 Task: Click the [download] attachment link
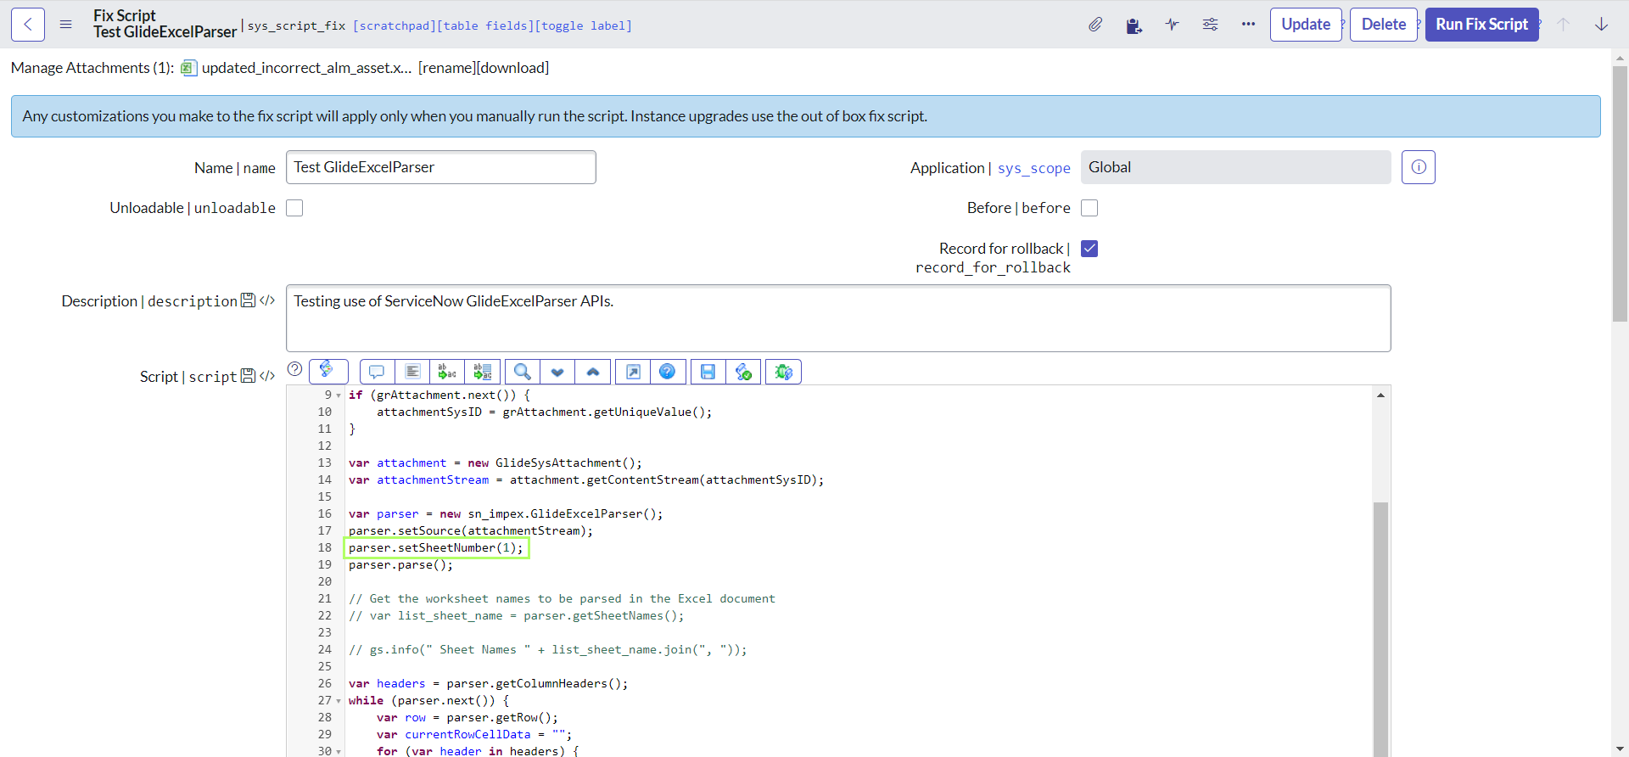click(513, 68)
